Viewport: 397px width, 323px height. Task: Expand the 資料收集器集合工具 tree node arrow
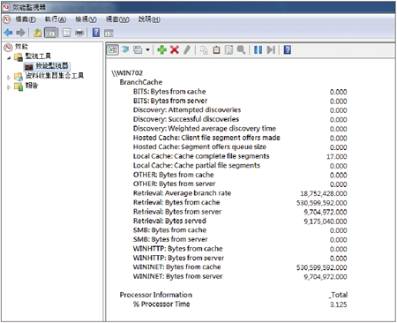(9, 78)
